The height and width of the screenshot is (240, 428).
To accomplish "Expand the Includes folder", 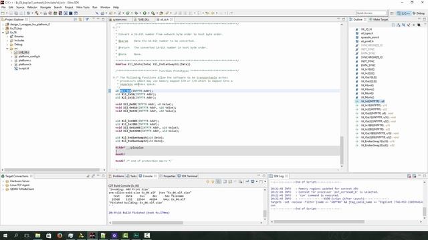I will pyautogui.click(x=7, y=40).
